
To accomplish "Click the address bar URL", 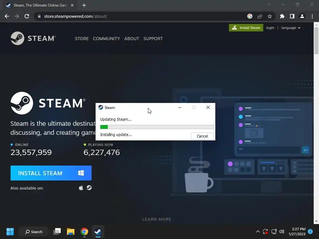I will click(76, 16).
